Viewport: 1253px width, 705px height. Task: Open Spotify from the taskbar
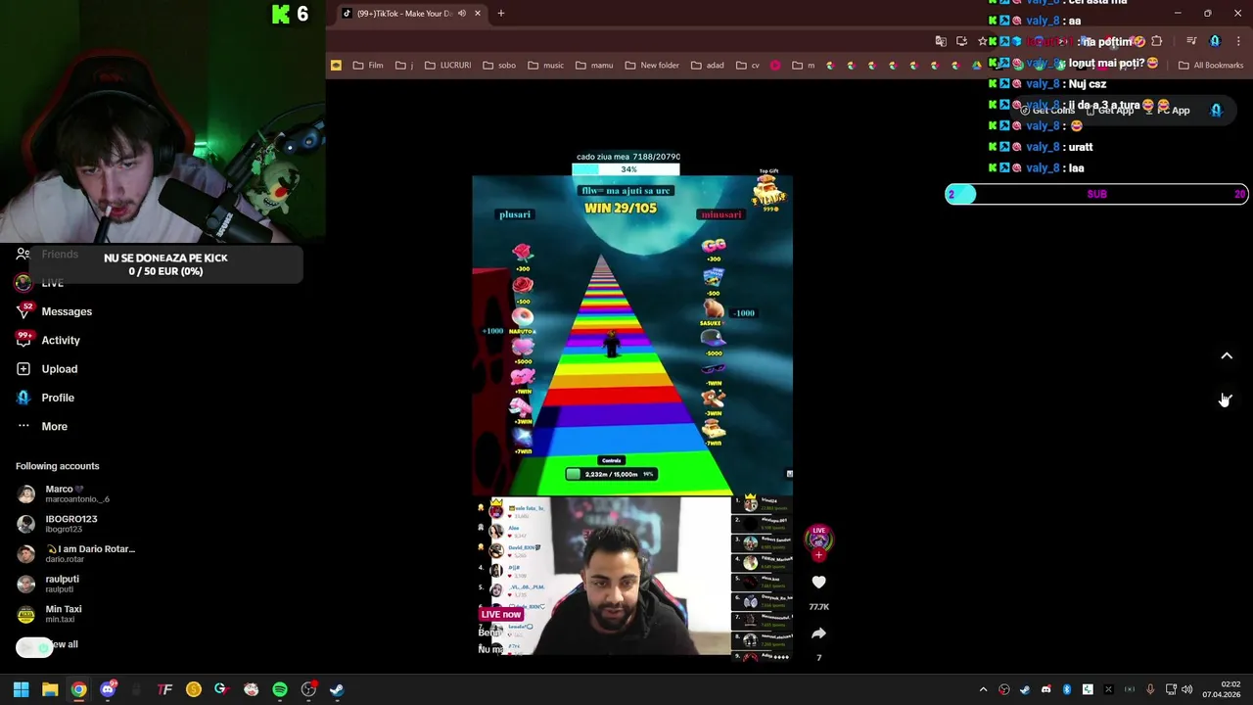[280, 689]
